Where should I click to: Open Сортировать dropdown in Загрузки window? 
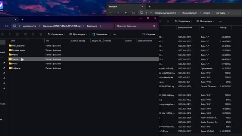(x=183, y=21)
